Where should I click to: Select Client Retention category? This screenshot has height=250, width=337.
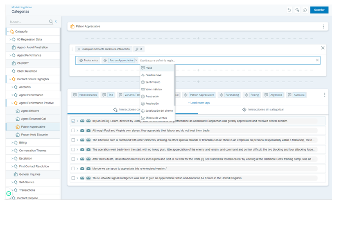32,71
